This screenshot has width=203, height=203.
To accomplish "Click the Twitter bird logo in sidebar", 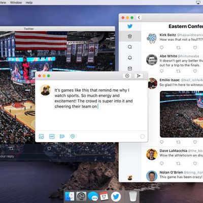I will pos(130,26).
